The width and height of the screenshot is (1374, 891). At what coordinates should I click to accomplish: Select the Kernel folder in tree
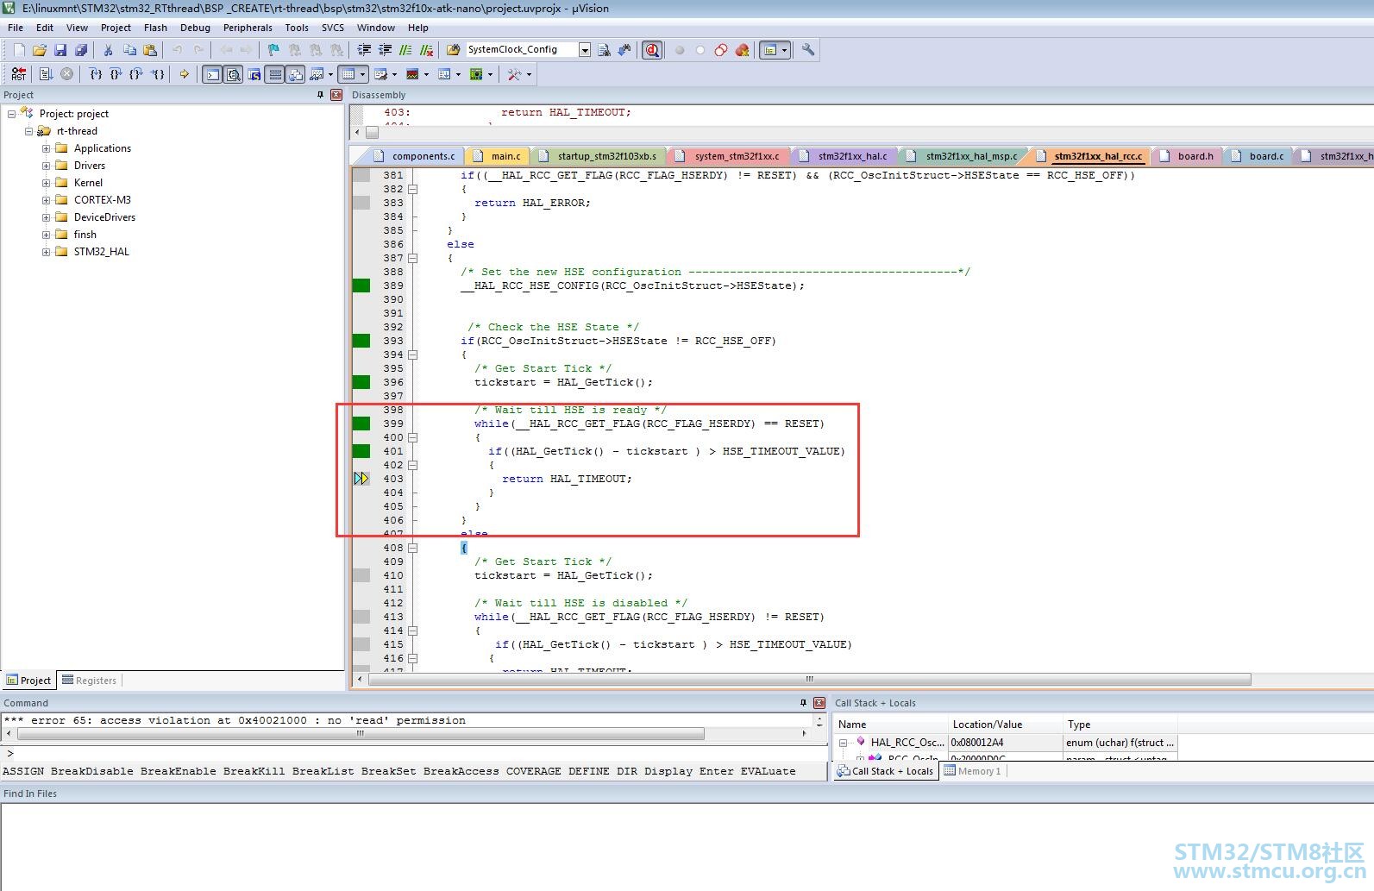tap(88, 183)
